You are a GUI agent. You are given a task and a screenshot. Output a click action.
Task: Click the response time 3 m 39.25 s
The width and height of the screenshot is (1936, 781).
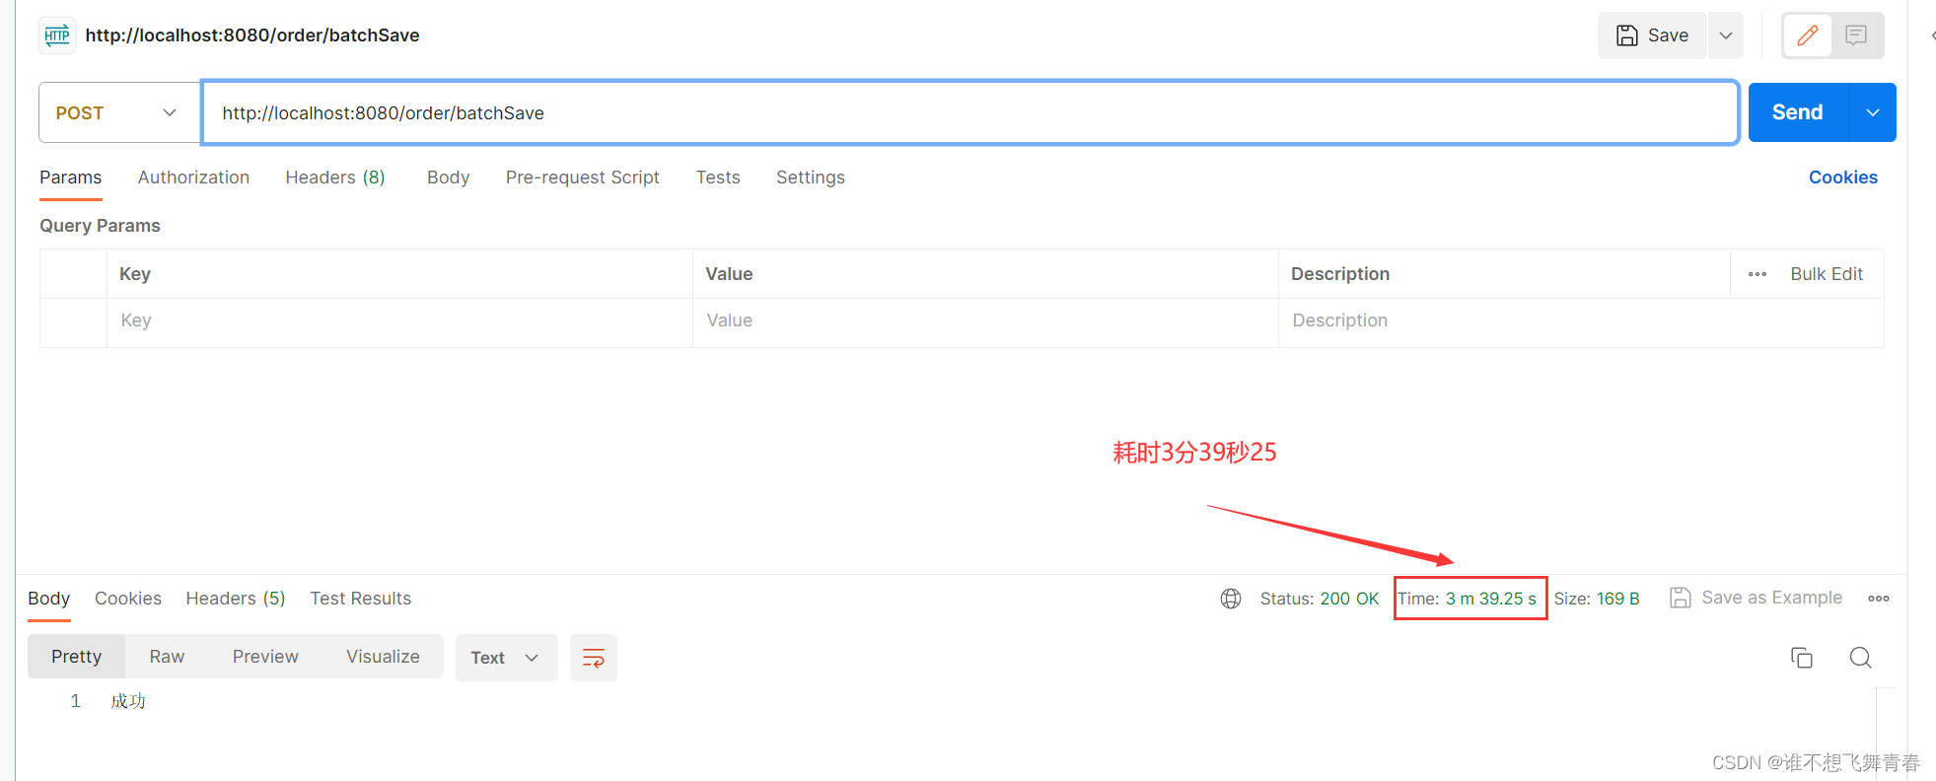click(1470, 599)
